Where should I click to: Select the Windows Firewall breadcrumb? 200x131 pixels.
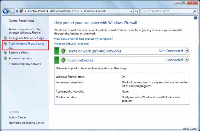click(95, 11)
